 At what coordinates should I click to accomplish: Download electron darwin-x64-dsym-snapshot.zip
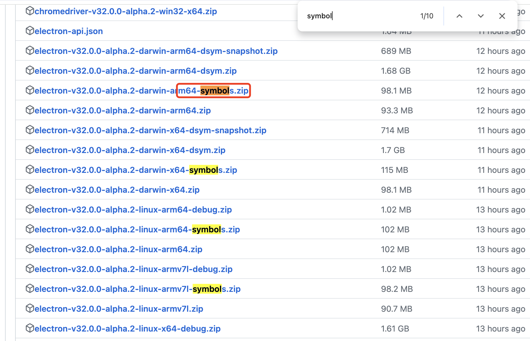[x=151, y=130]
